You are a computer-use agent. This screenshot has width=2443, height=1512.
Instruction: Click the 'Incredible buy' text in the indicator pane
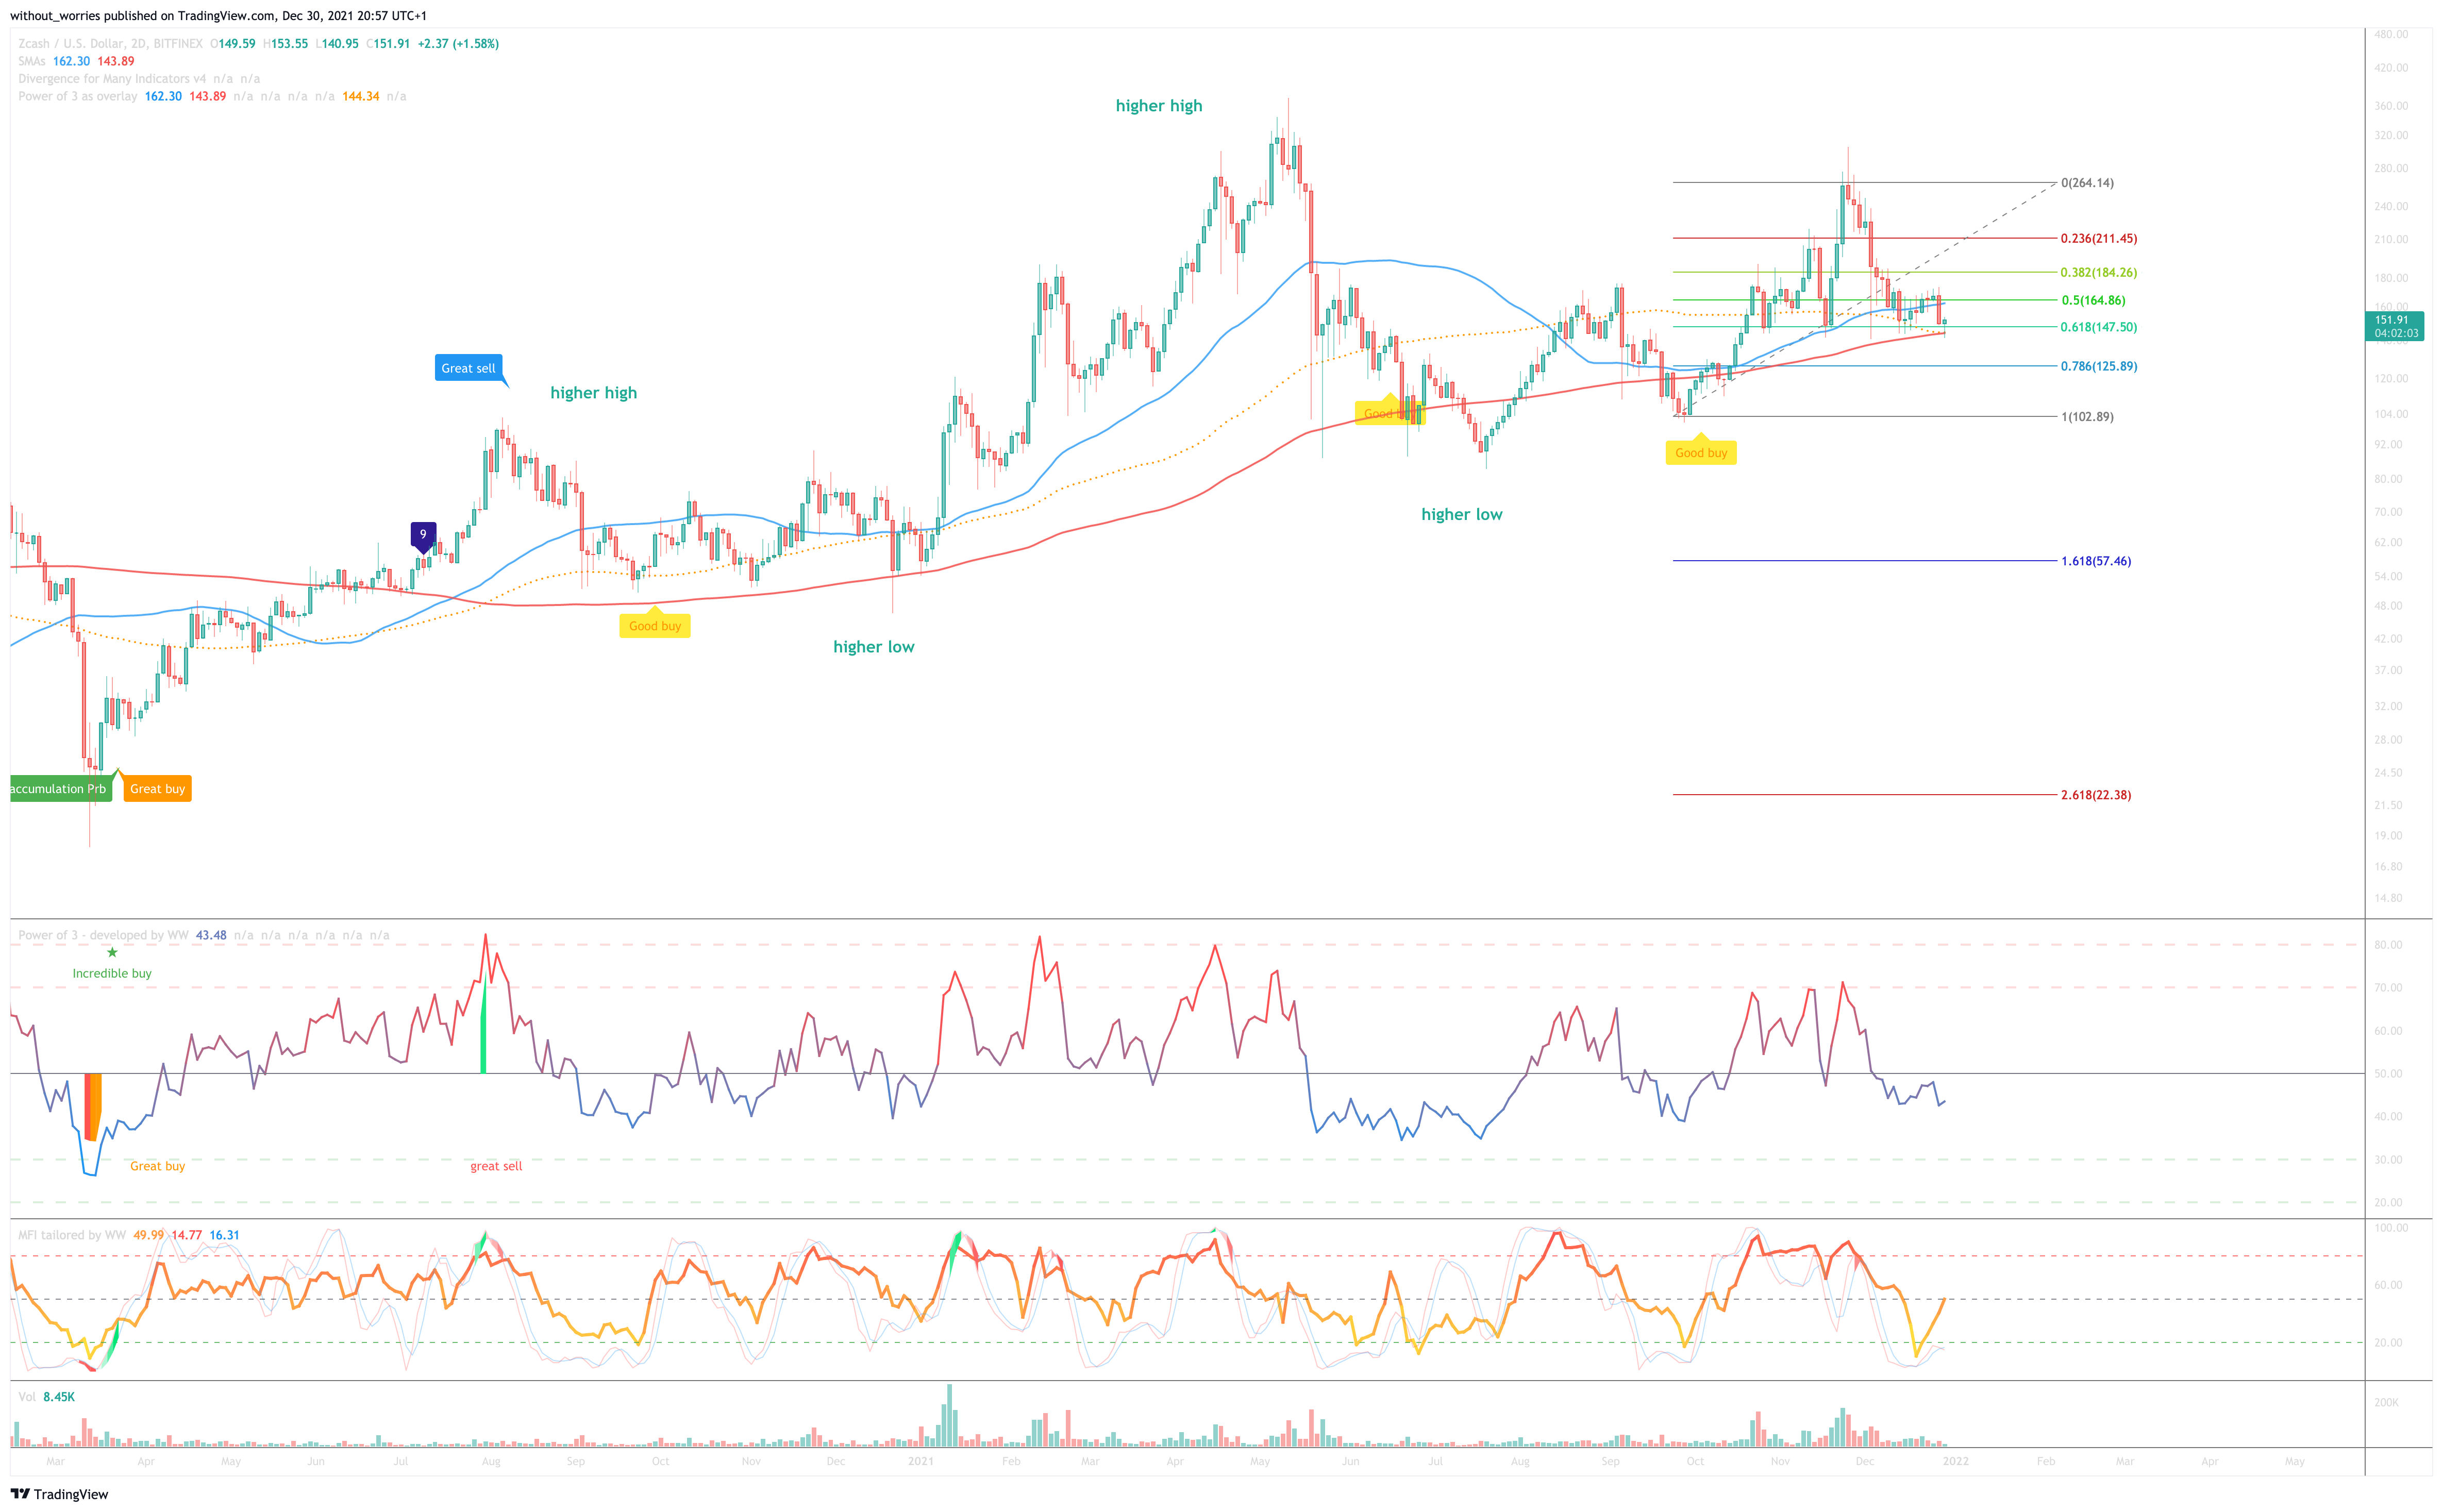pyautogui.click(x=112, y=973)
